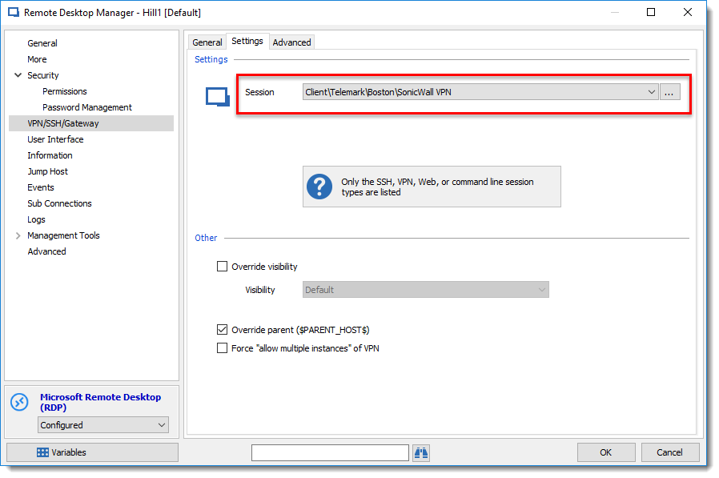Click the Remote Desktop Manager title bar icon
Viewport: 719px width, 478px height.
click(x=14, y=12)
